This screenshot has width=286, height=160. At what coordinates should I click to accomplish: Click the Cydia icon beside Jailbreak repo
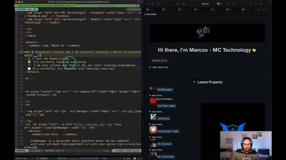153,129
